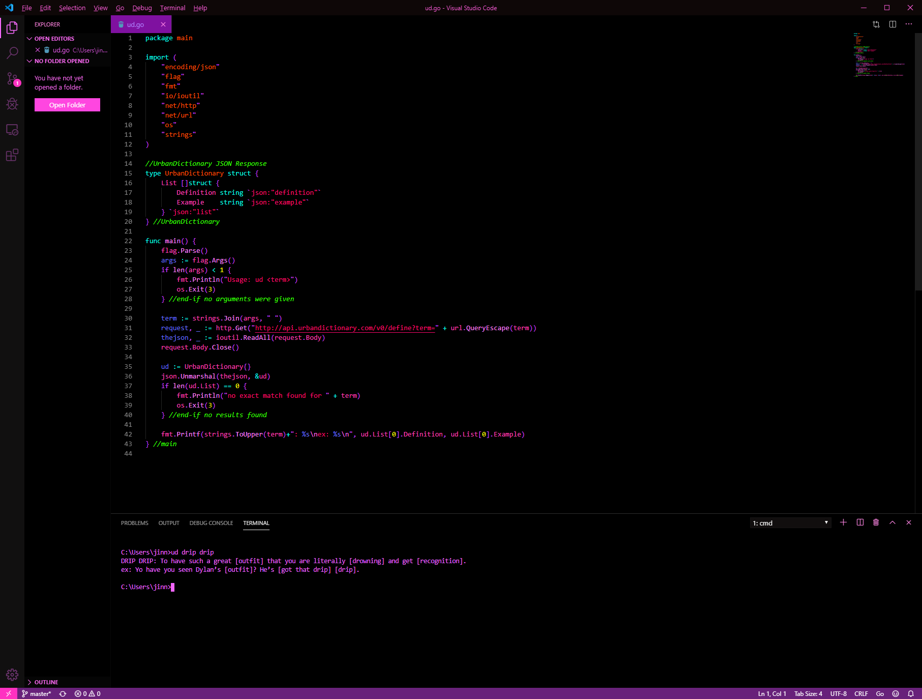This screenshot has height=699, width=922.
Task: Open the Search view in activity bar
Action: (12, 53)
